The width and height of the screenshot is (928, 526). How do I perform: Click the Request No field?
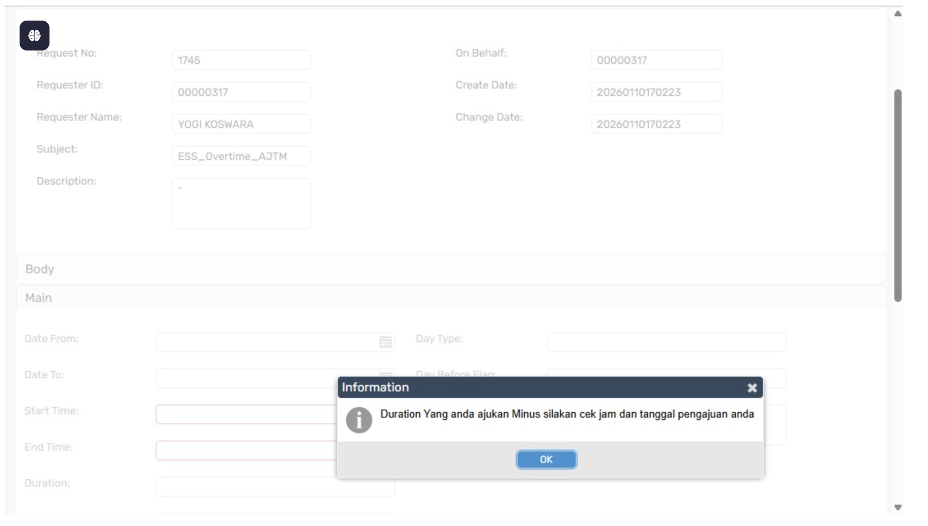click(x=241, y=60)
